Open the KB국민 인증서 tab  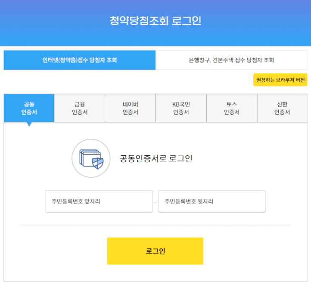click(181, 108)
